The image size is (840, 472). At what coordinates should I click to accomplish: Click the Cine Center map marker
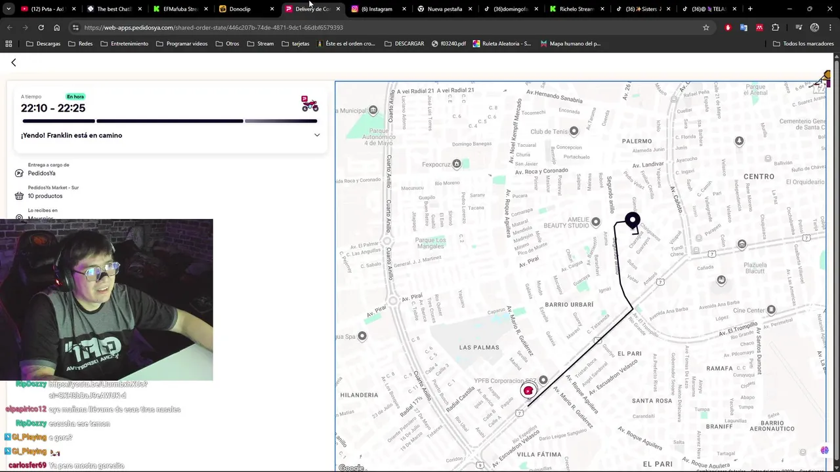click(771, 309)
